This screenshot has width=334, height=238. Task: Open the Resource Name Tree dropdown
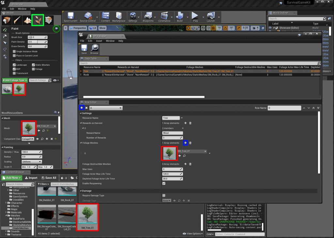[x=181, y=118]
